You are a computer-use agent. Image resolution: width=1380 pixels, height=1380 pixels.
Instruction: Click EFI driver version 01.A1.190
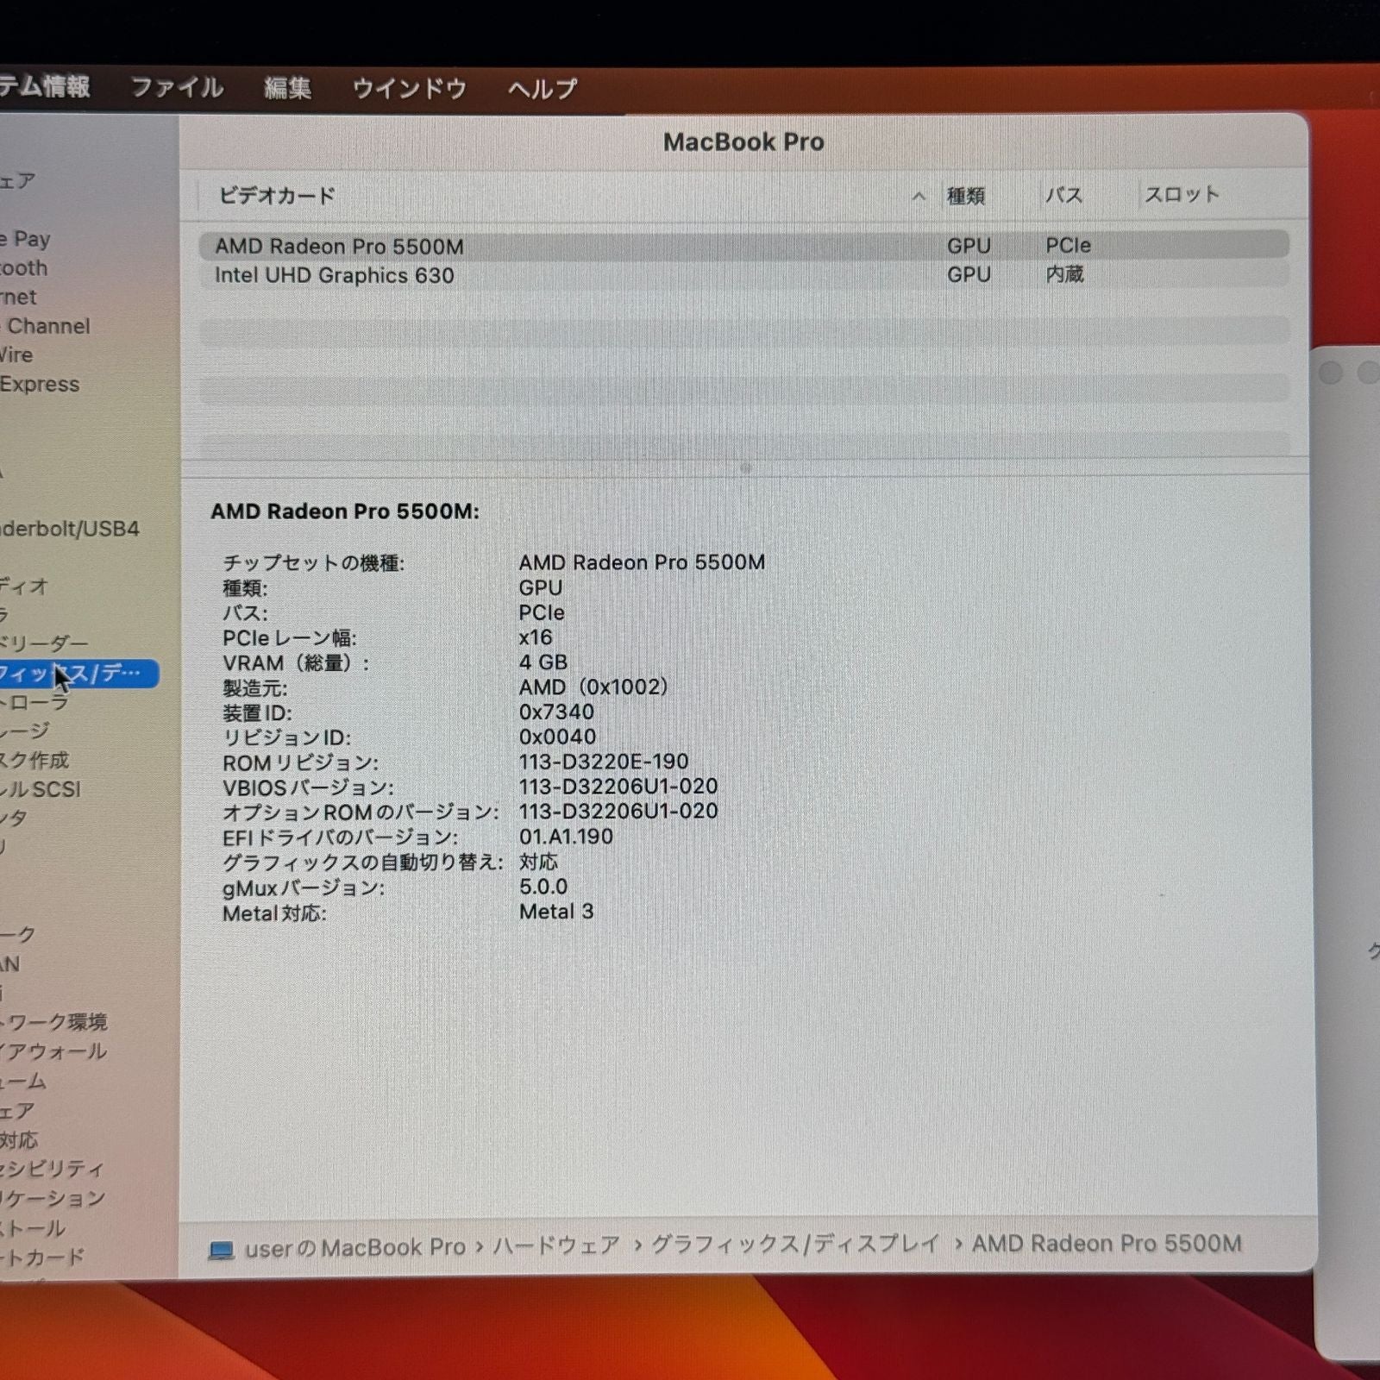tap(566, 837)
